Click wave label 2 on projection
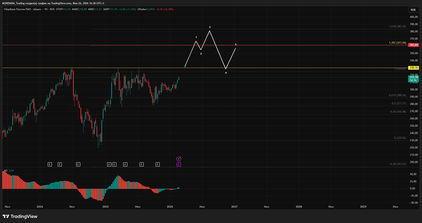 [201, 54]
